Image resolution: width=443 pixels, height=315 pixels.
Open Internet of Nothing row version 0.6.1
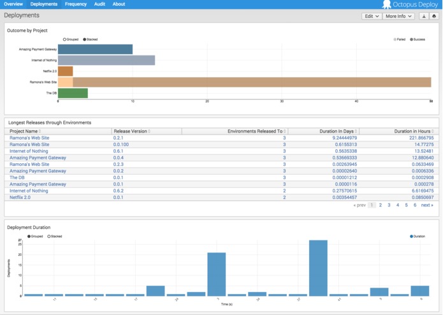tap(29, 151)
